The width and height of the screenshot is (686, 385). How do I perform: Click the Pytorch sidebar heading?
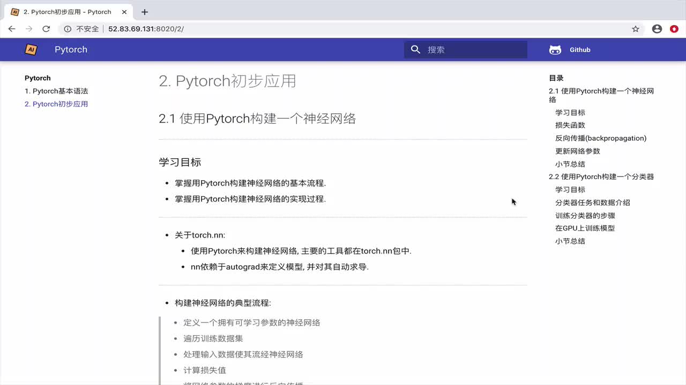tap(38, 78)
